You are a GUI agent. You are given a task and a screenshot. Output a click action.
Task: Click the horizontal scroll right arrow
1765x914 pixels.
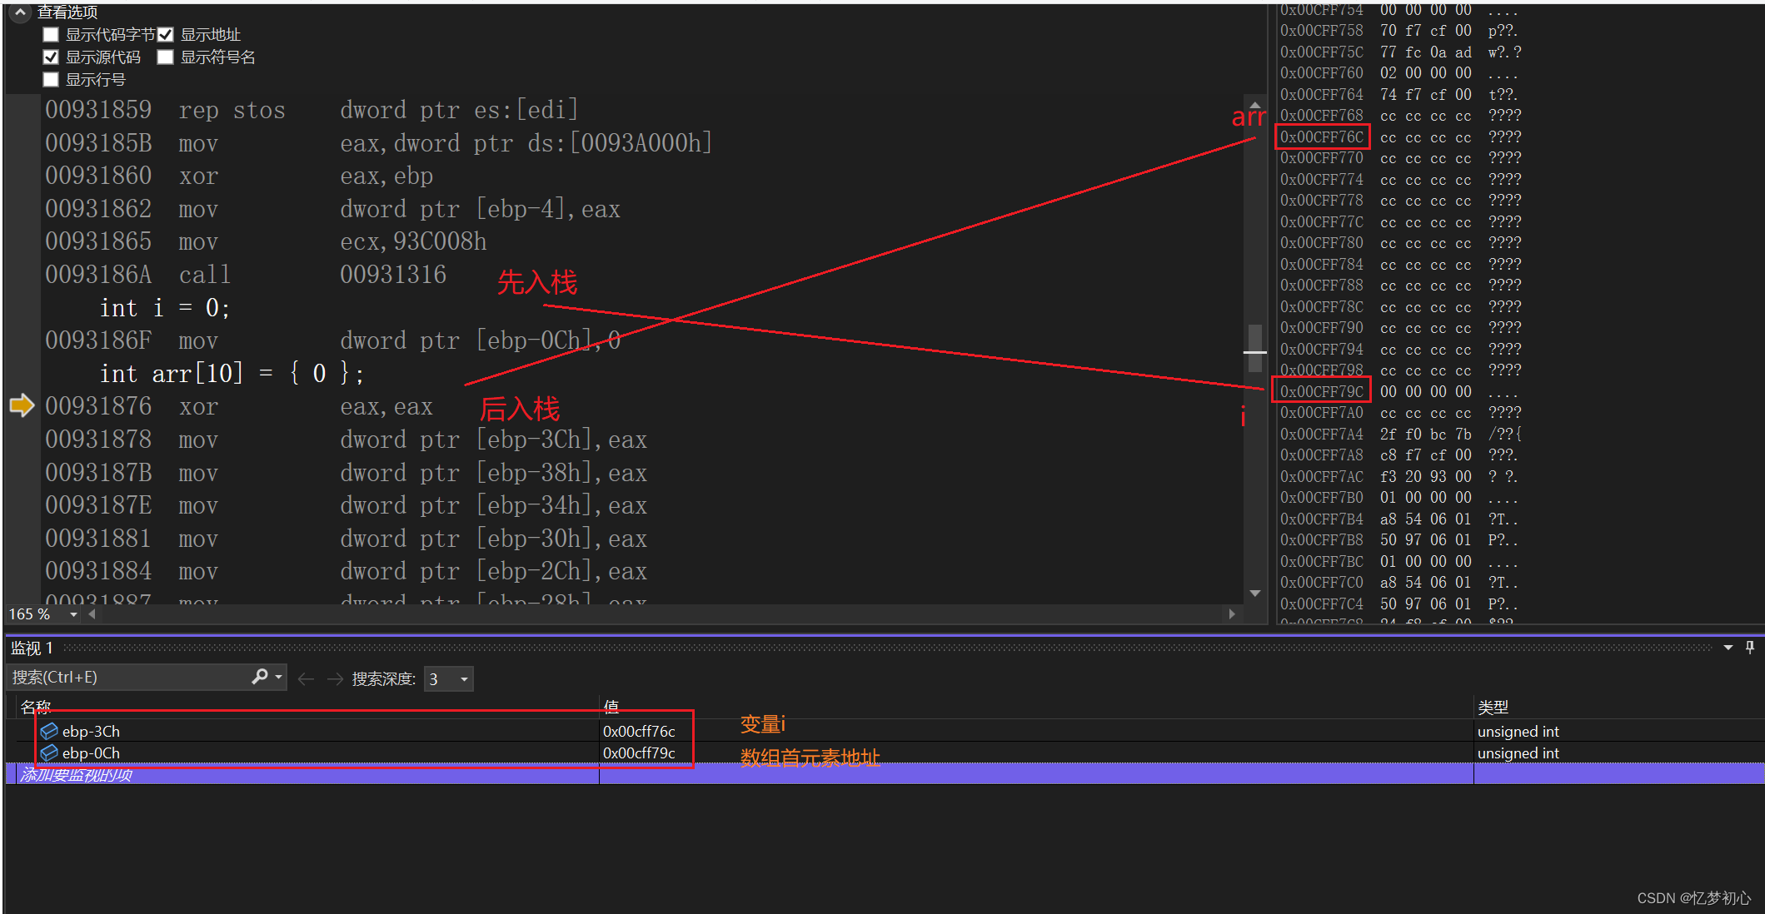click(x=1232, y=614)
